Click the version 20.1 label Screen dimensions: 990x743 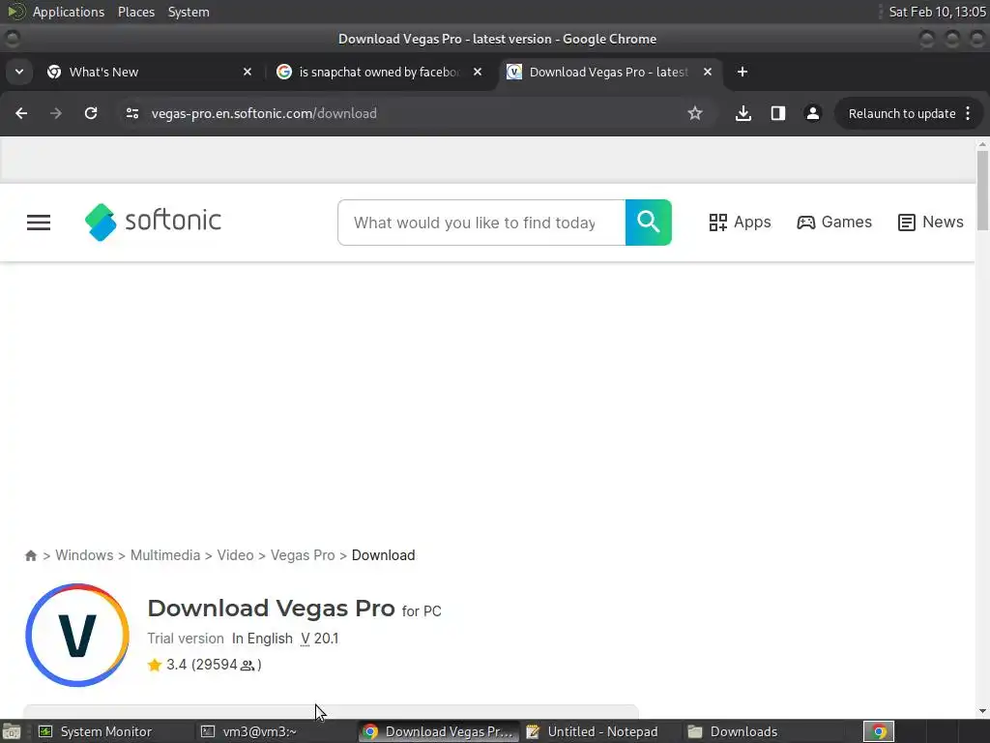pyautogui.click(x=319, y=639)
